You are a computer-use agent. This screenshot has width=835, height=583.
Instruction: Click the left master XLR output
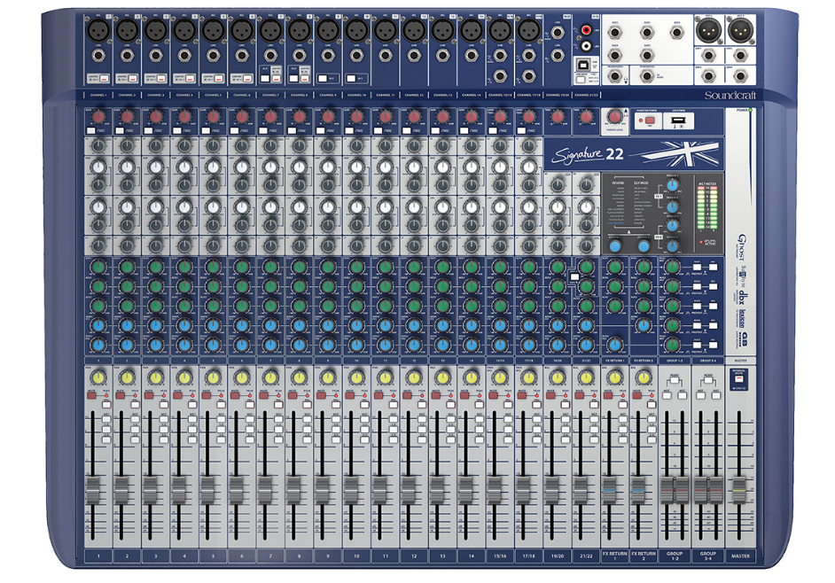709,31
